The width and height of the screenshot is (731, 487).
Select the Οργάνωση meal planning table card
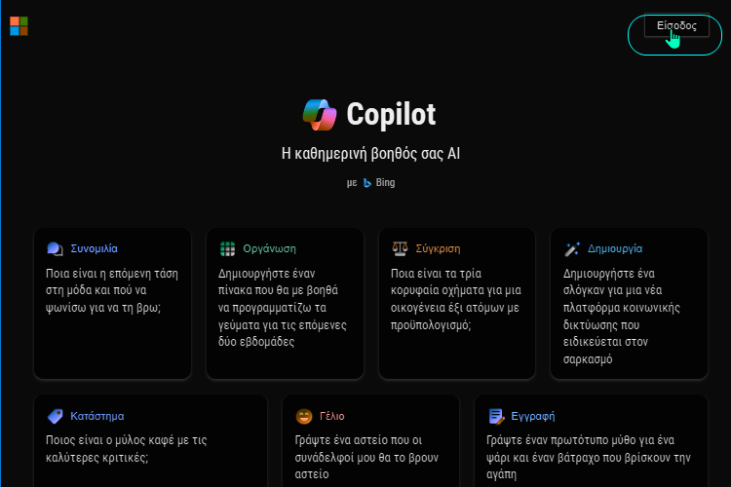(x=285, y=303)
